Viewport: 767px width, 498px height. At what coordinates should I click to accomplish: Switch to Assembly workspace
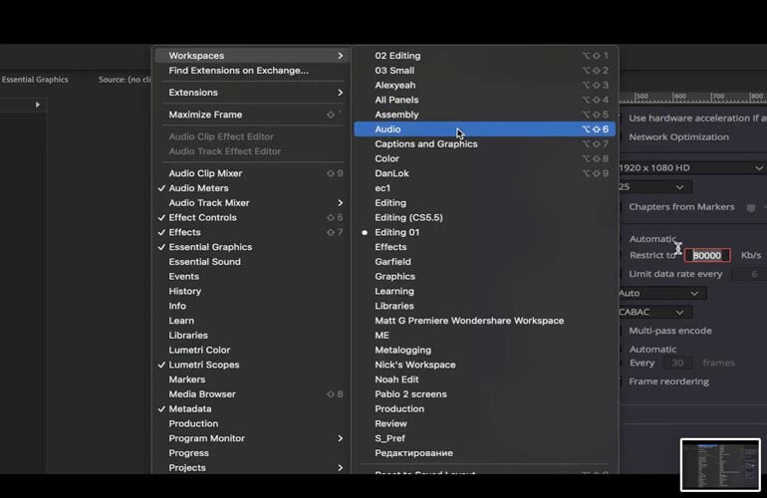tap(485, 115)
